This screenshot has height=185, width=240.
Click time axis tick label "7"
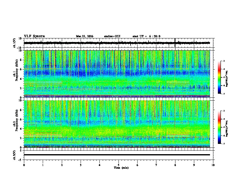[156, 165]
